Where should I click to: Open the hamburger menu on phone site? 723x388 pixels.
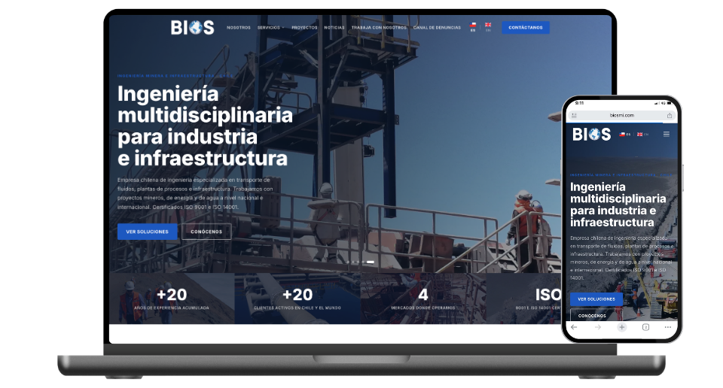667,135
